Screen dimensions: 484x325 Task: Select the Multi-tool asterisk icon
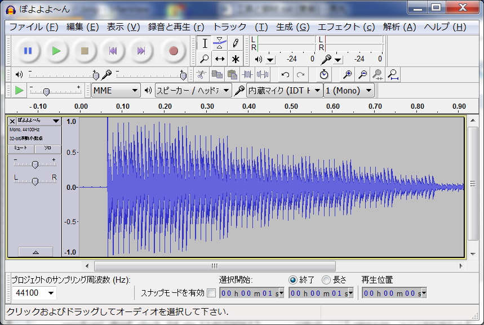(x=236, y=59)
